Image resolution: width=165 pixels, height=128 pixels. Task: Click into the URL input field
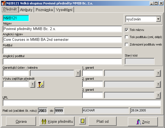coord(82,103)
